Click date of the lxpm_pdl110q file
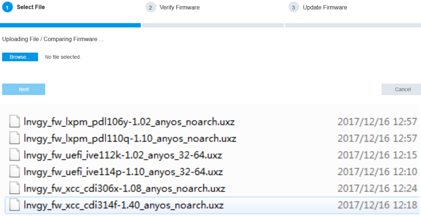 coord(377,139)
